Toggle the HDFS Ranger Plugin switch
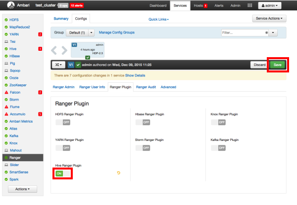This screenshot has height=205, width=297. 63,122
